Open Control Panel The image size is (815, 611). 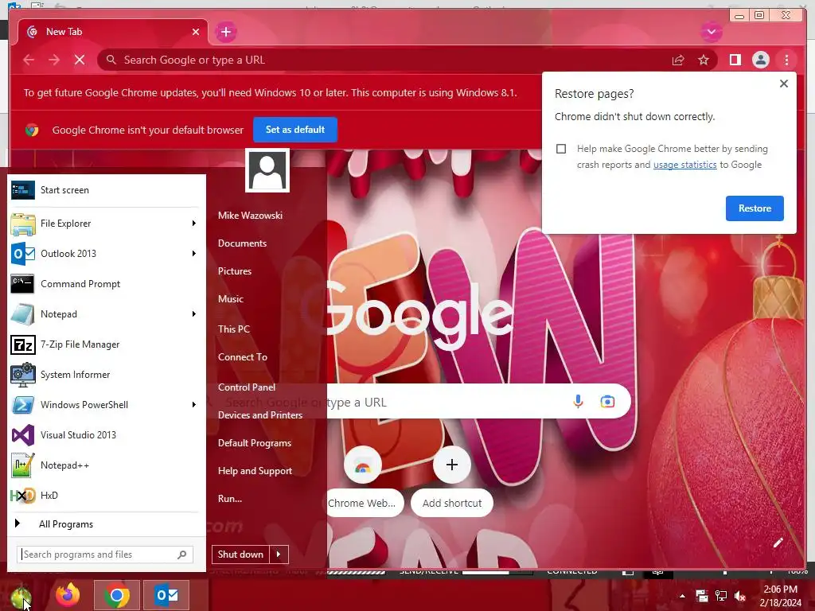(x=247, y=387)
